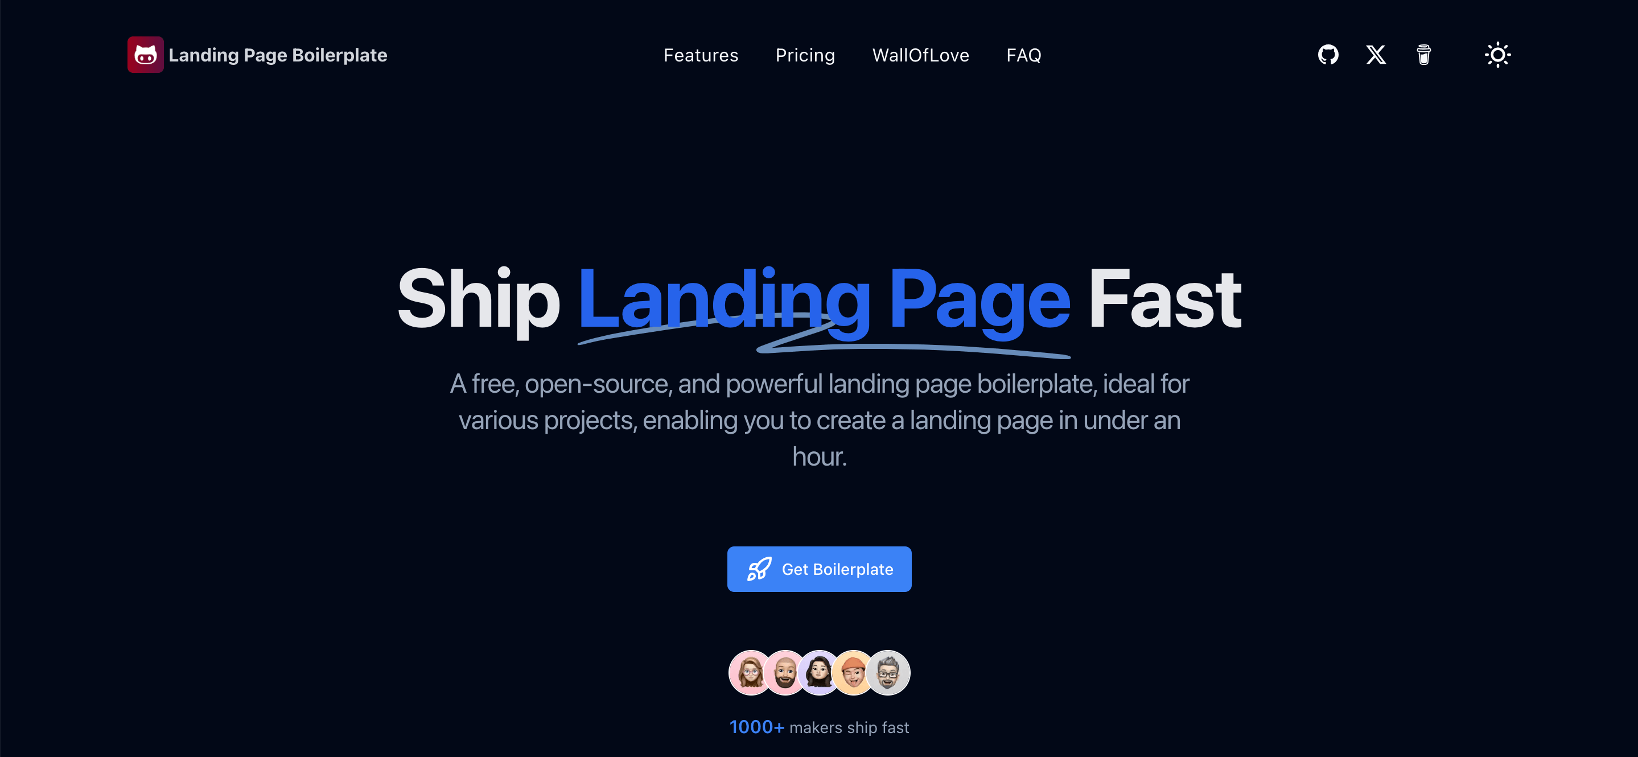Click the Landing Page Boilerplate logo icon
This screenshot has width=1638, height=757.
tap(146, 54)
